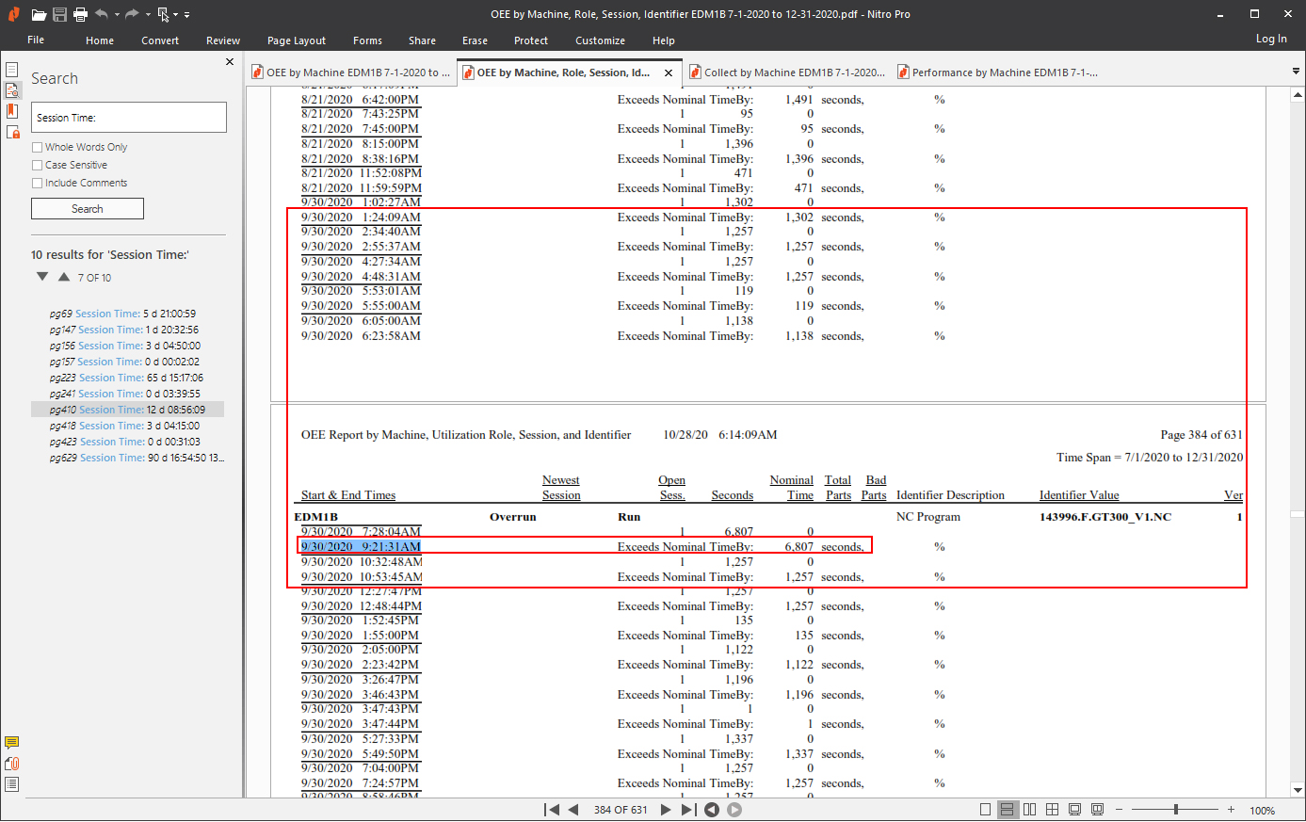Open the Attachments paperclip panel icon
Image resolution: width=1306 pixels, height=822 pixels.
pyautogui.click(x=11, y=764)
